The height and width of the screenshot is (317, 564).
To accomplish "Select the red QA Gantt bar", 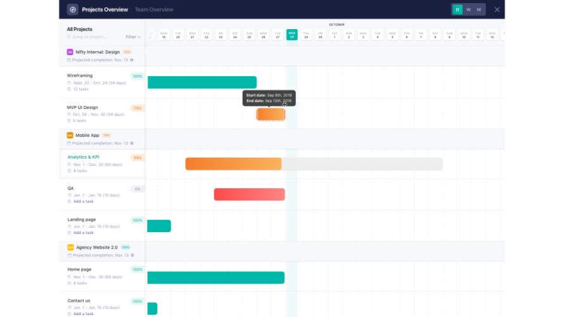I will 249,194.
